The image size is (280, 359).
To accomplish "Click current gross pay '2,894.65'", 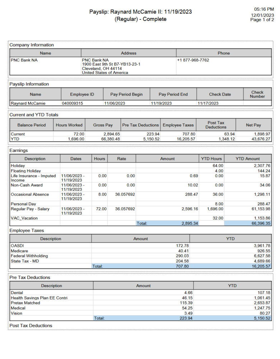I will point(112,134).
